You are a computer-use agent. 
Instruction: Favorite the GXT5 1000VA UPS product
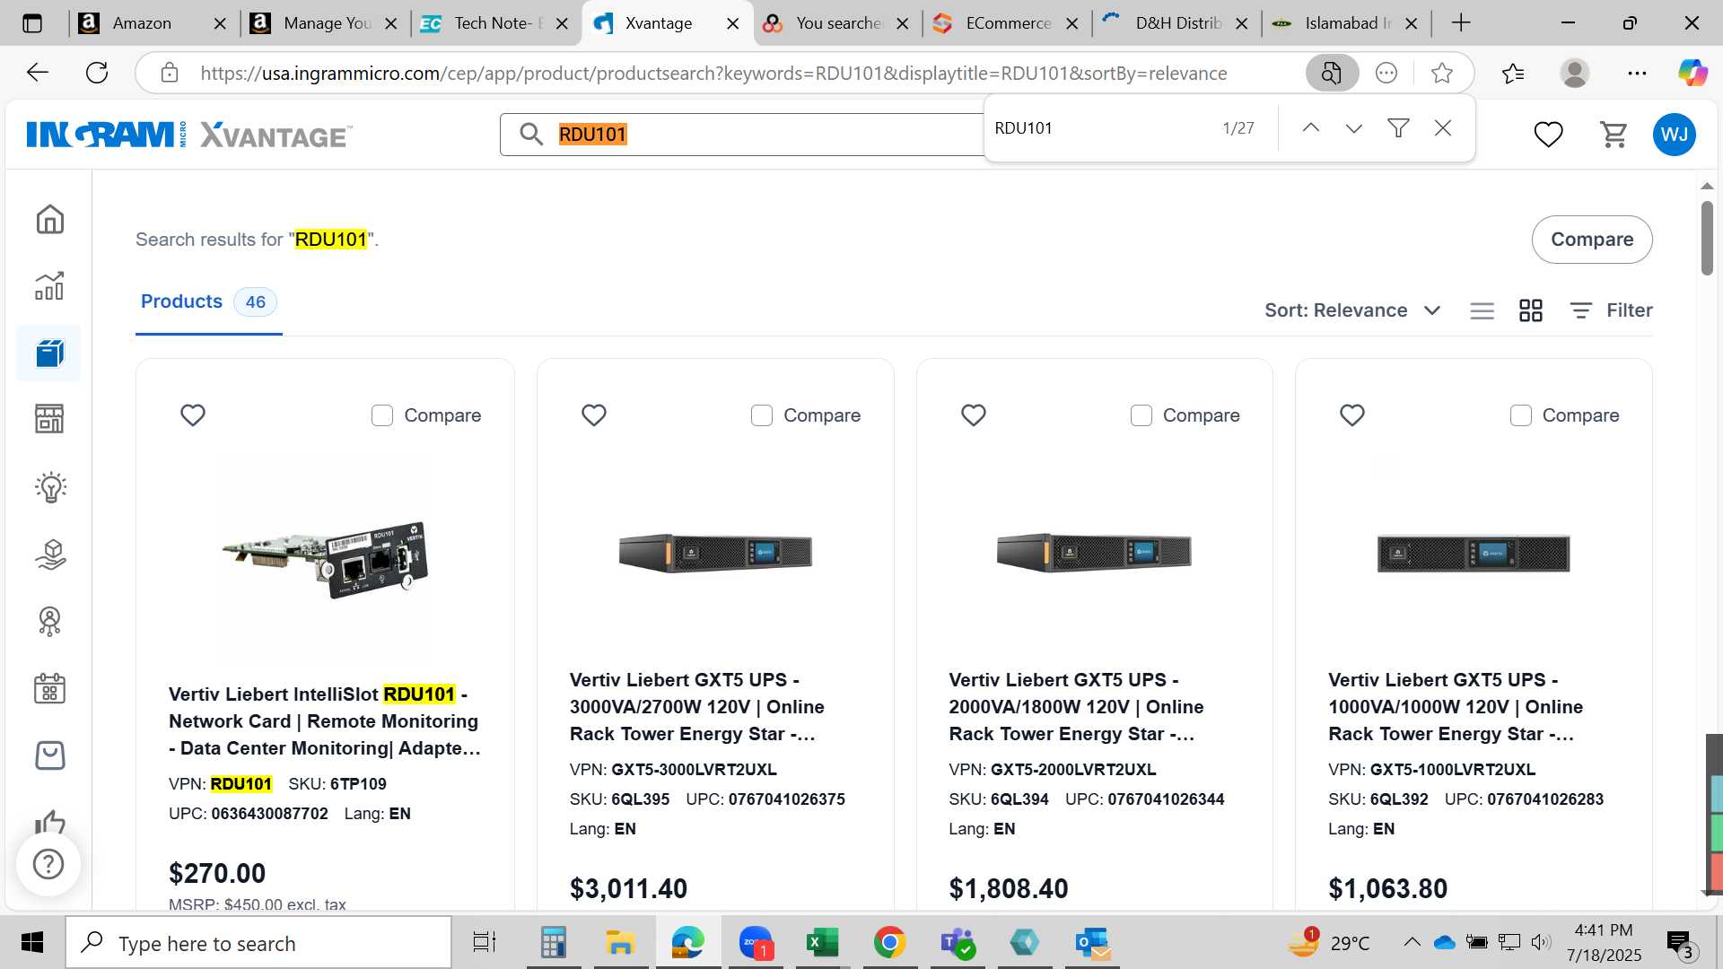click(x=1352, y=415)
